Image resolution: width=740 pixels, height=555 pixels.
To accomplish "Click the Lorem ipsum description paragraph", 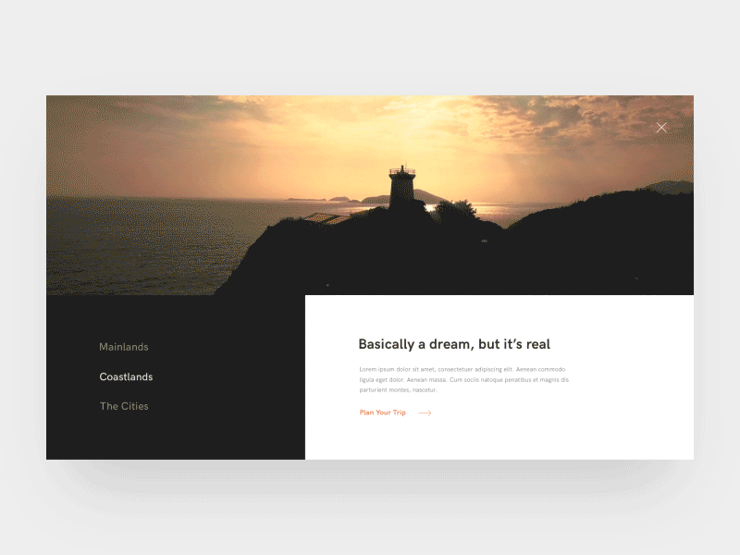I will (x=464, y=377).
